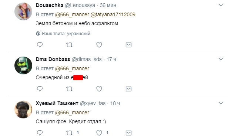The height and width of the screenshot is (138, 228).
Task: Like the Dms Donbass tweet
Action: (x=99, y=89)
